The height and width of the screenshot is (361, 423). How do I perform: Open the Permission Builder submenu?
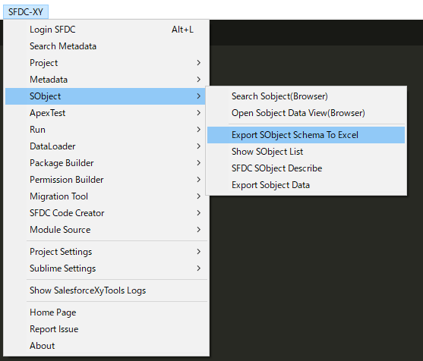click(x=106, y=180)
